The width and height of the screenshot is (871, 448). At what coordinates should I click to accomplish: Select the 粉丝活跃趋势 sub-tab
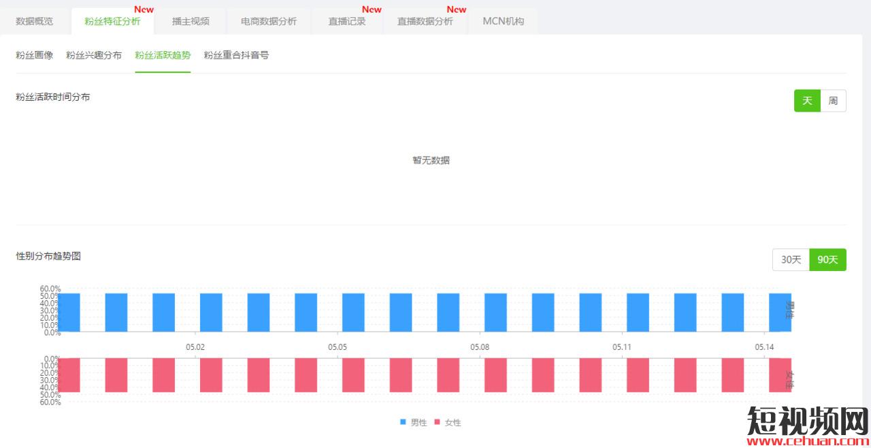163,55
